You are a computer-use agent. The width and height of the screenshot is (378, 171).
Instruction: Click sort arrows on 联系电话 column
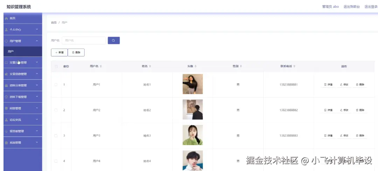(294, 66)
